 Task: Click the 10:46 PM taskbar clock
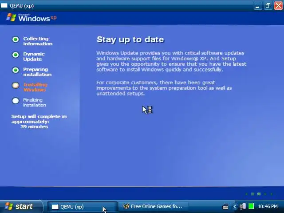[268, 206]
